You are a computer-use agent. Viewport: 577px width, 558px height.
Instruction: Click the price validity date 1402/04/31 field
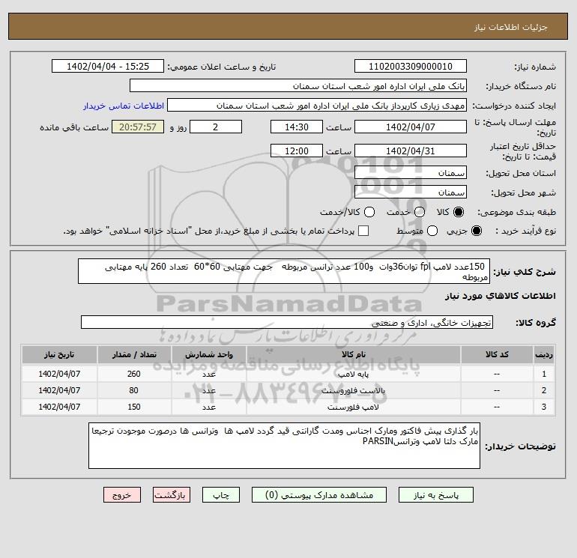[x=411, y=151]
